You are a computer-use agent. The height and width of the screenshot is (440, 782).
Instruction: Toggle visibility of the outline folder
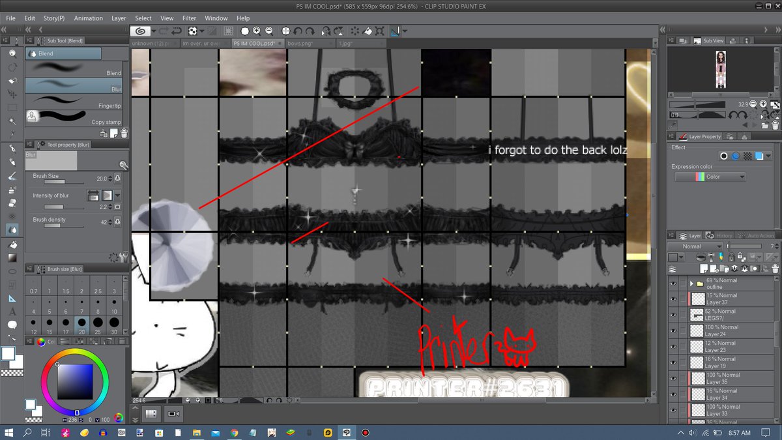pos(673,284)
